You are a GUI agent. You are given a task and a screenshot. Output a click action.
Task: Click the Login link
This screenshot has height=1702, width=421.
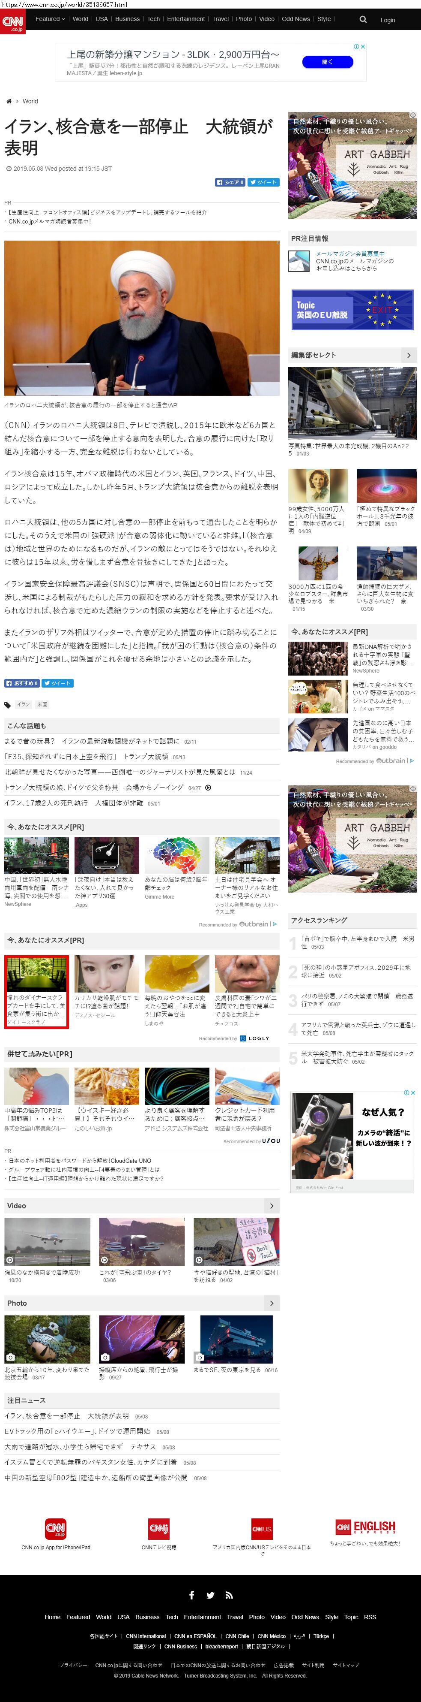click(388, 21)
